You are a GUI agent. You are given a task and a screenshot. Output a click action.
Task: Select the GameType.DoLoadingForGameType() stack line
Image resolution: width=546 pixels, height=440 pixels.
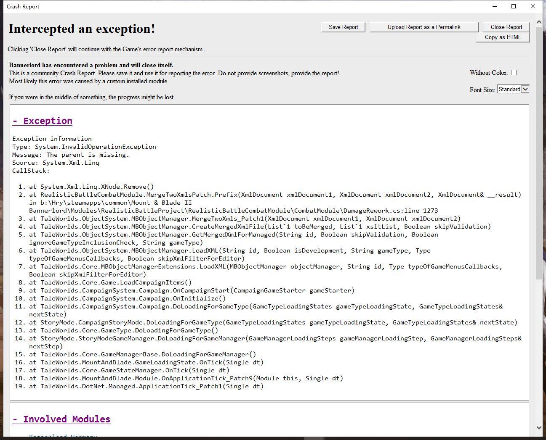pos(124,330)
